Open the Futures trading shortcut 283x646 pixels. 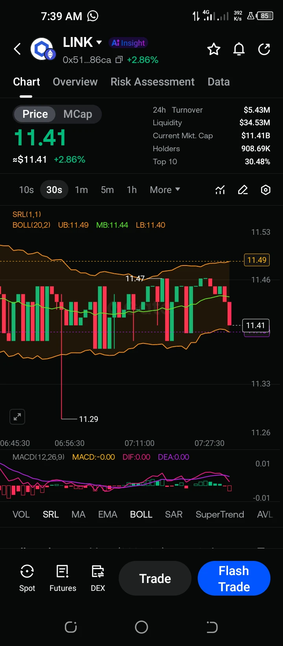click(x=63, y=578)
